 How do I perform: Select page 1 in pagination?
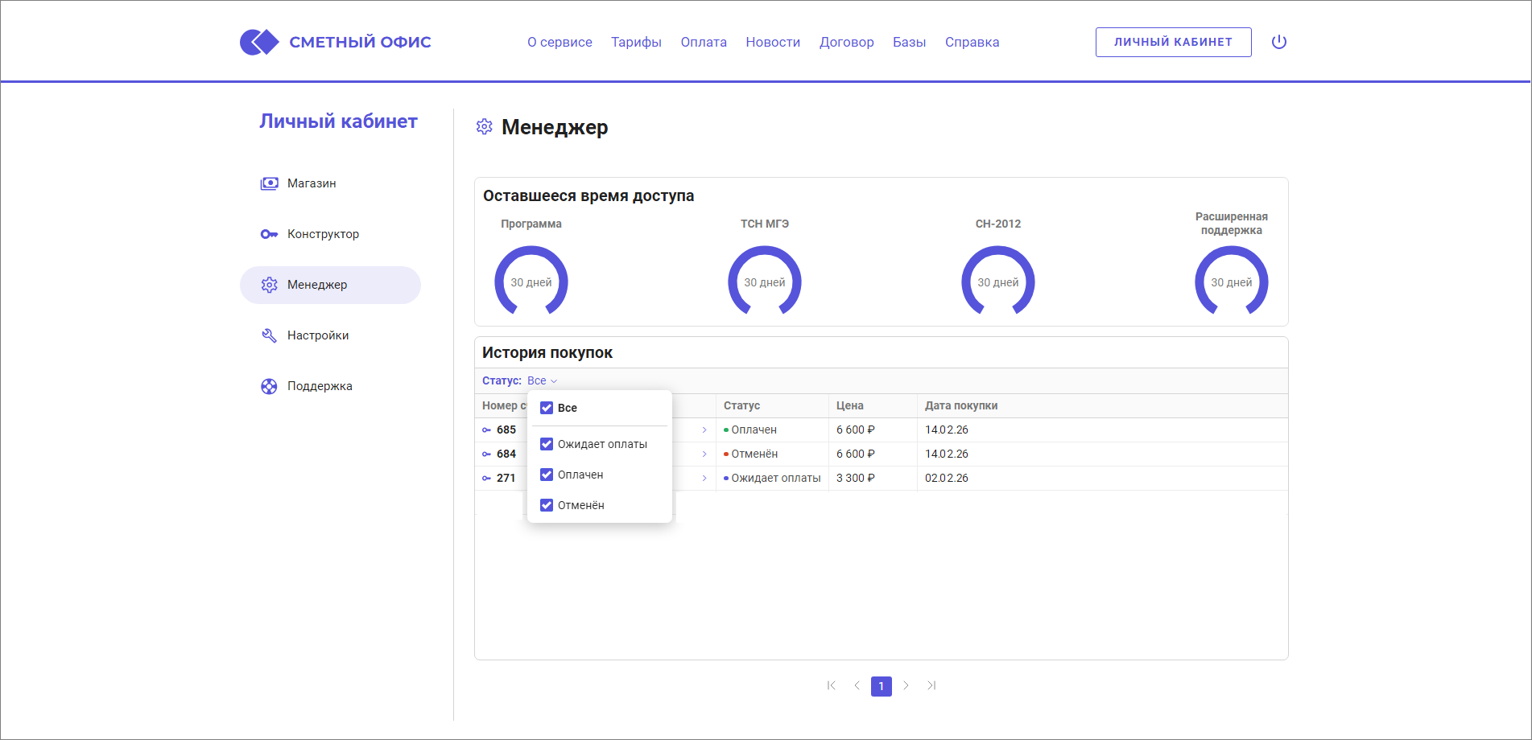pos(882,686)
